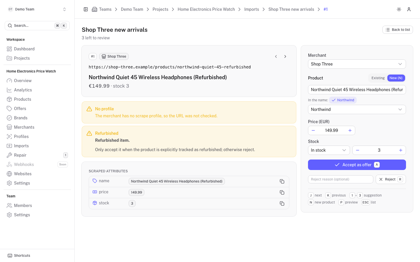Screen dimensions: 420x262
Task: Open Dashboard from the sidebar
Action: (37, 49)
